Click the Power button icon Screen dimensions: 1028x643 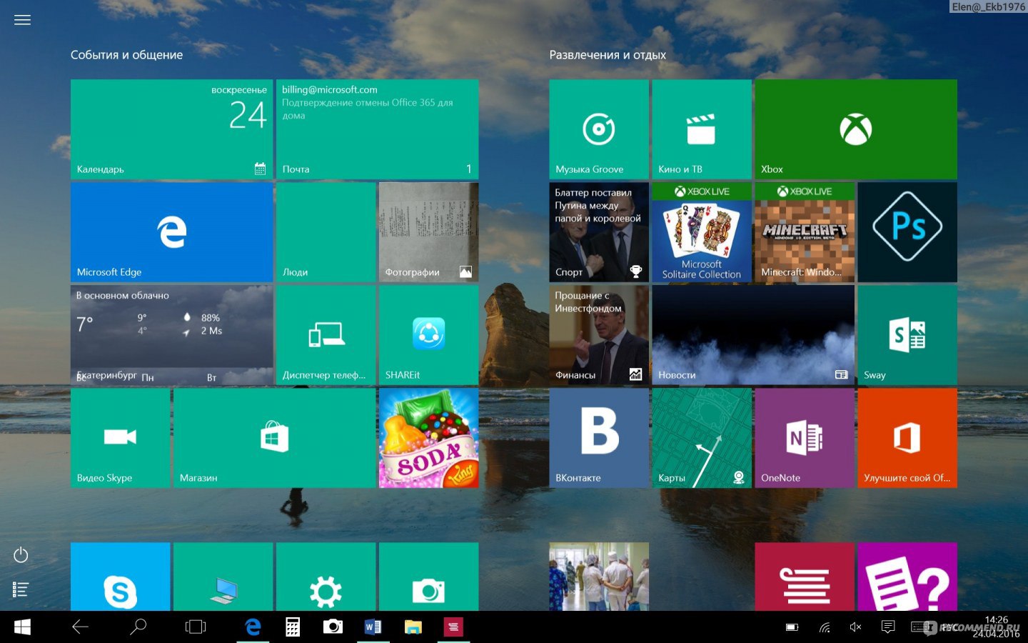tap(21, 555)
